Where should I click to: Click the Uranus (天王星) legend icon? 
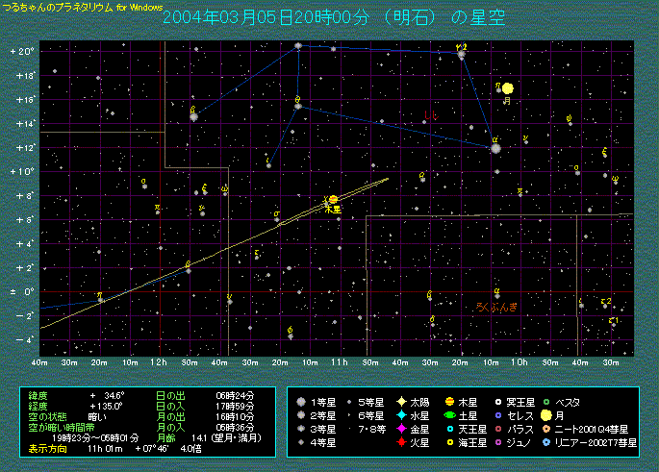tap(450, 428)
